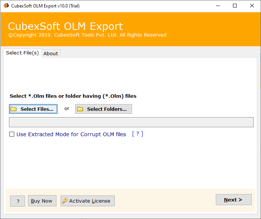Enable Extracted Mode for Corrupt OLM files checkbox

(x=12, y=134)
